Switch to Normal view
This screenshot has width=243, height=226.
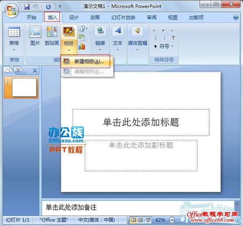coord(133,220)
